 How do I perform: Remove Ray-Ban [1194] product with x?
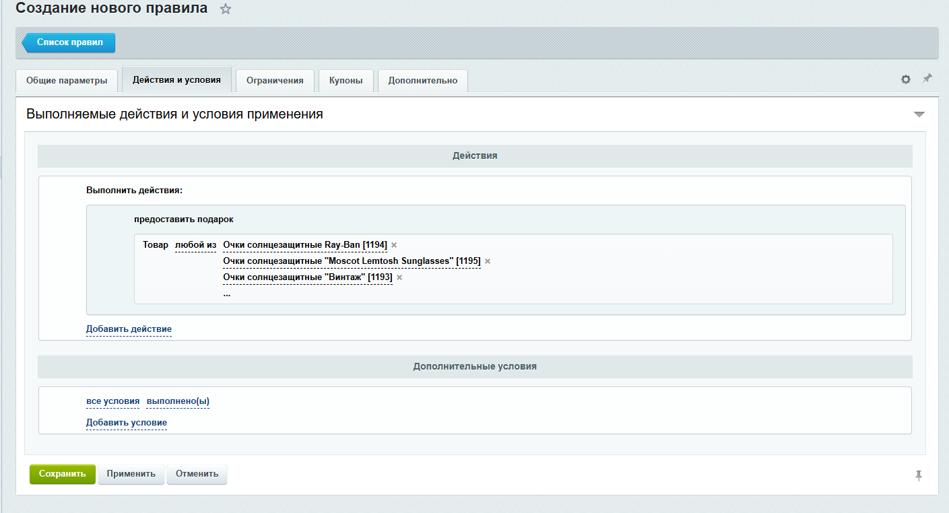tap(395, 245)
